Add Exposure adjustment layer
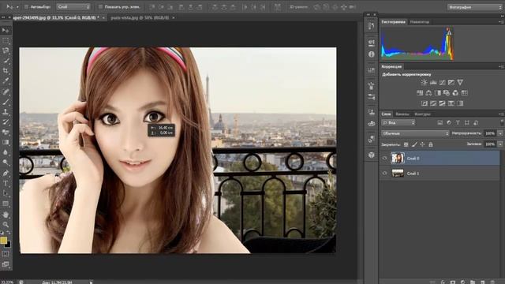 [451, 82]
